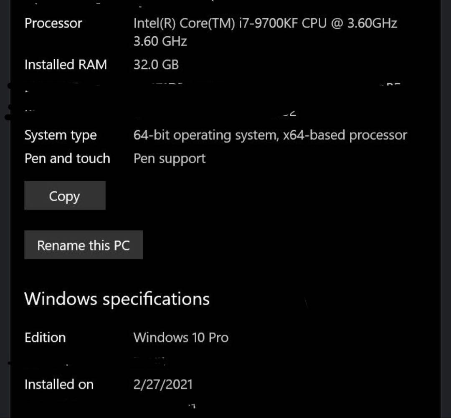451x418 pixels.
Task: Select the System type label
Action: coord(61,135)
